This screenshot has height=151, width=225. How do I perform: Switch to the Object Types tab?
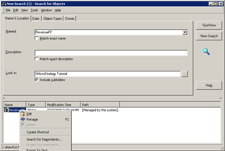52,19
